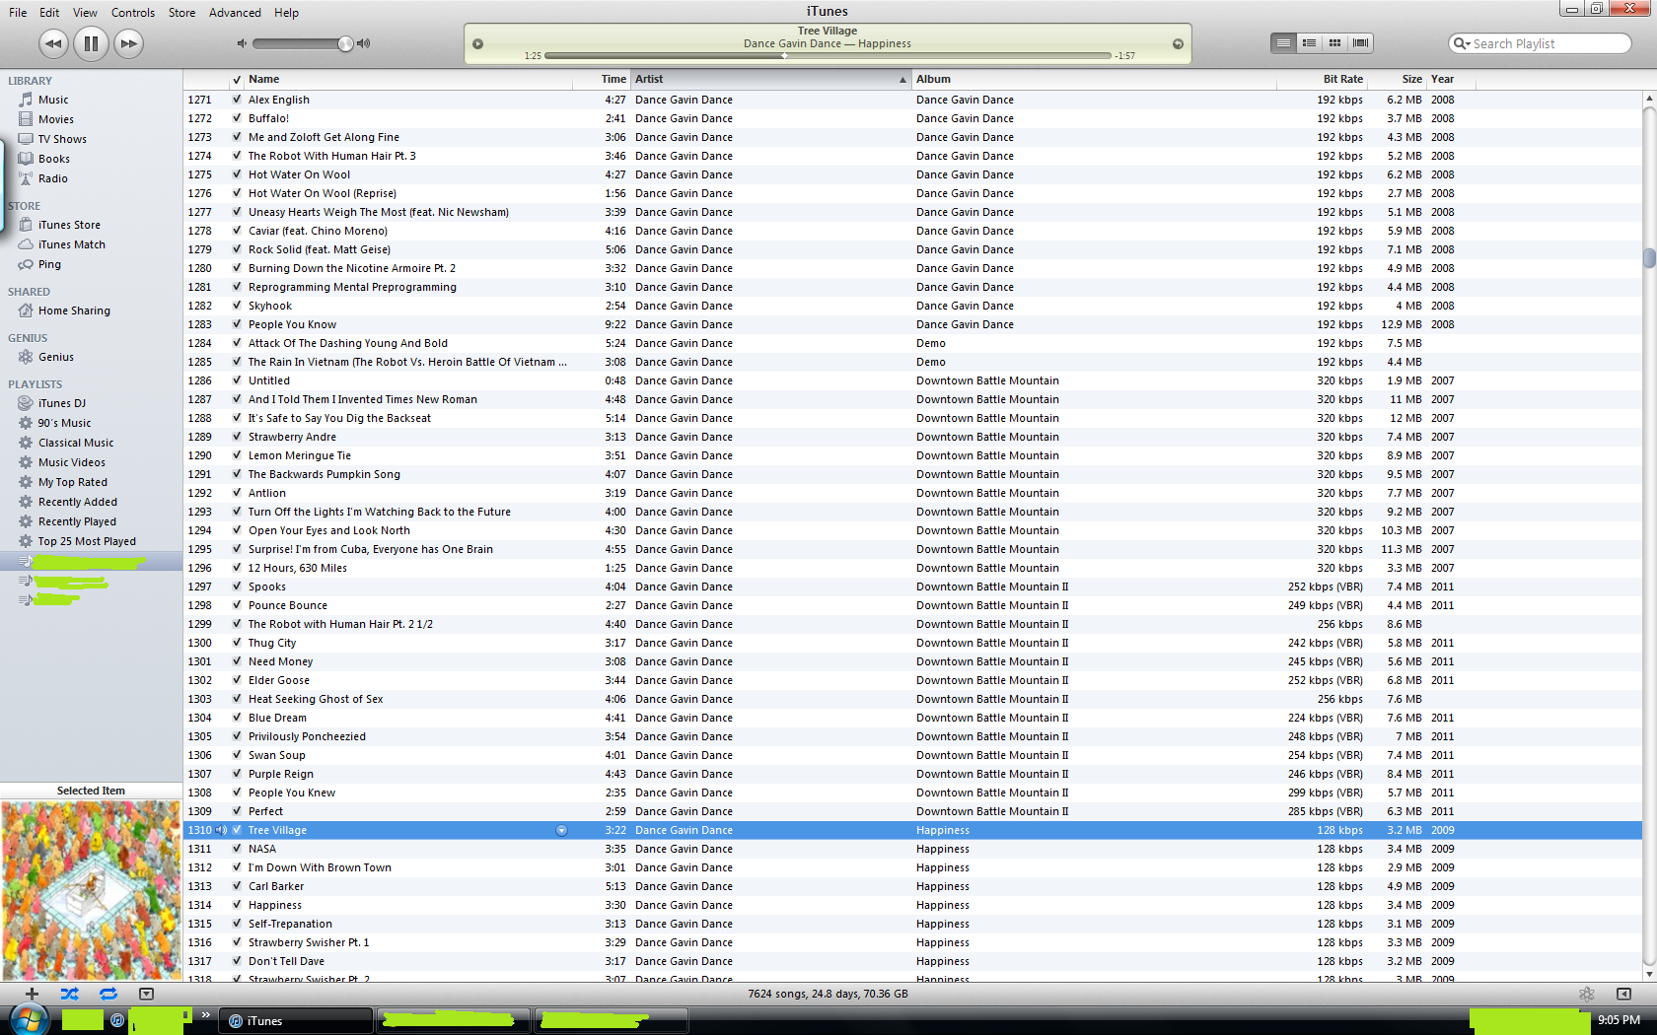This screenshot has height=1035, width=1657.
Task: Open the iTunes DJ playlist
Action: click(61, 403)
